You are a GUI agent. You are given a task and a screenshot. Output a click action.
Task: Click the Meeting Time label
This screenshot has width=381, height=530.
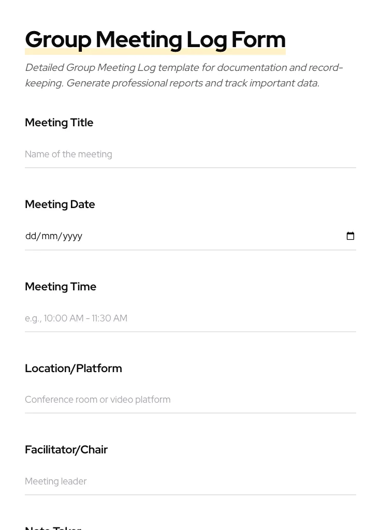61,286
